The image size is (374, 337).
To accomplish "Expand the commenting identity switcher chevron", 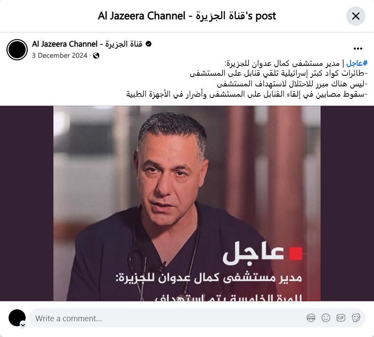I will (23, 325).
